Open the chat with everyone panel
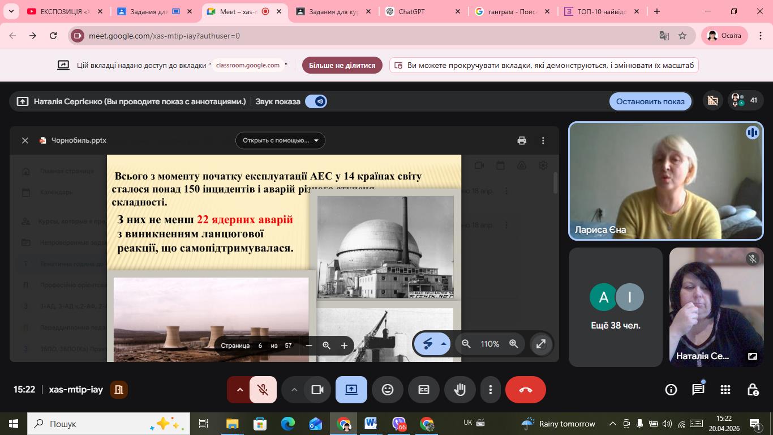This screenshot has width=773, height=435. pos(698,390)
